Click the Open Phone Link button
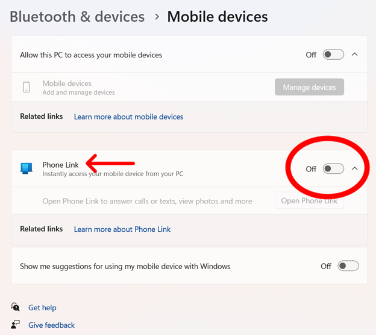The image size is (376, 335). [x=309, y=200]
